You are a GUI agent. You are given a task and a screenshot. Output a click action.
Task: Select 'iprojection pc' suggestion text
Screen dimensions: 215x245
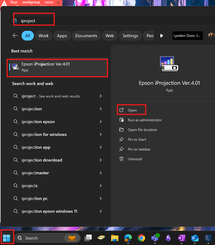(x=34, y=199)
